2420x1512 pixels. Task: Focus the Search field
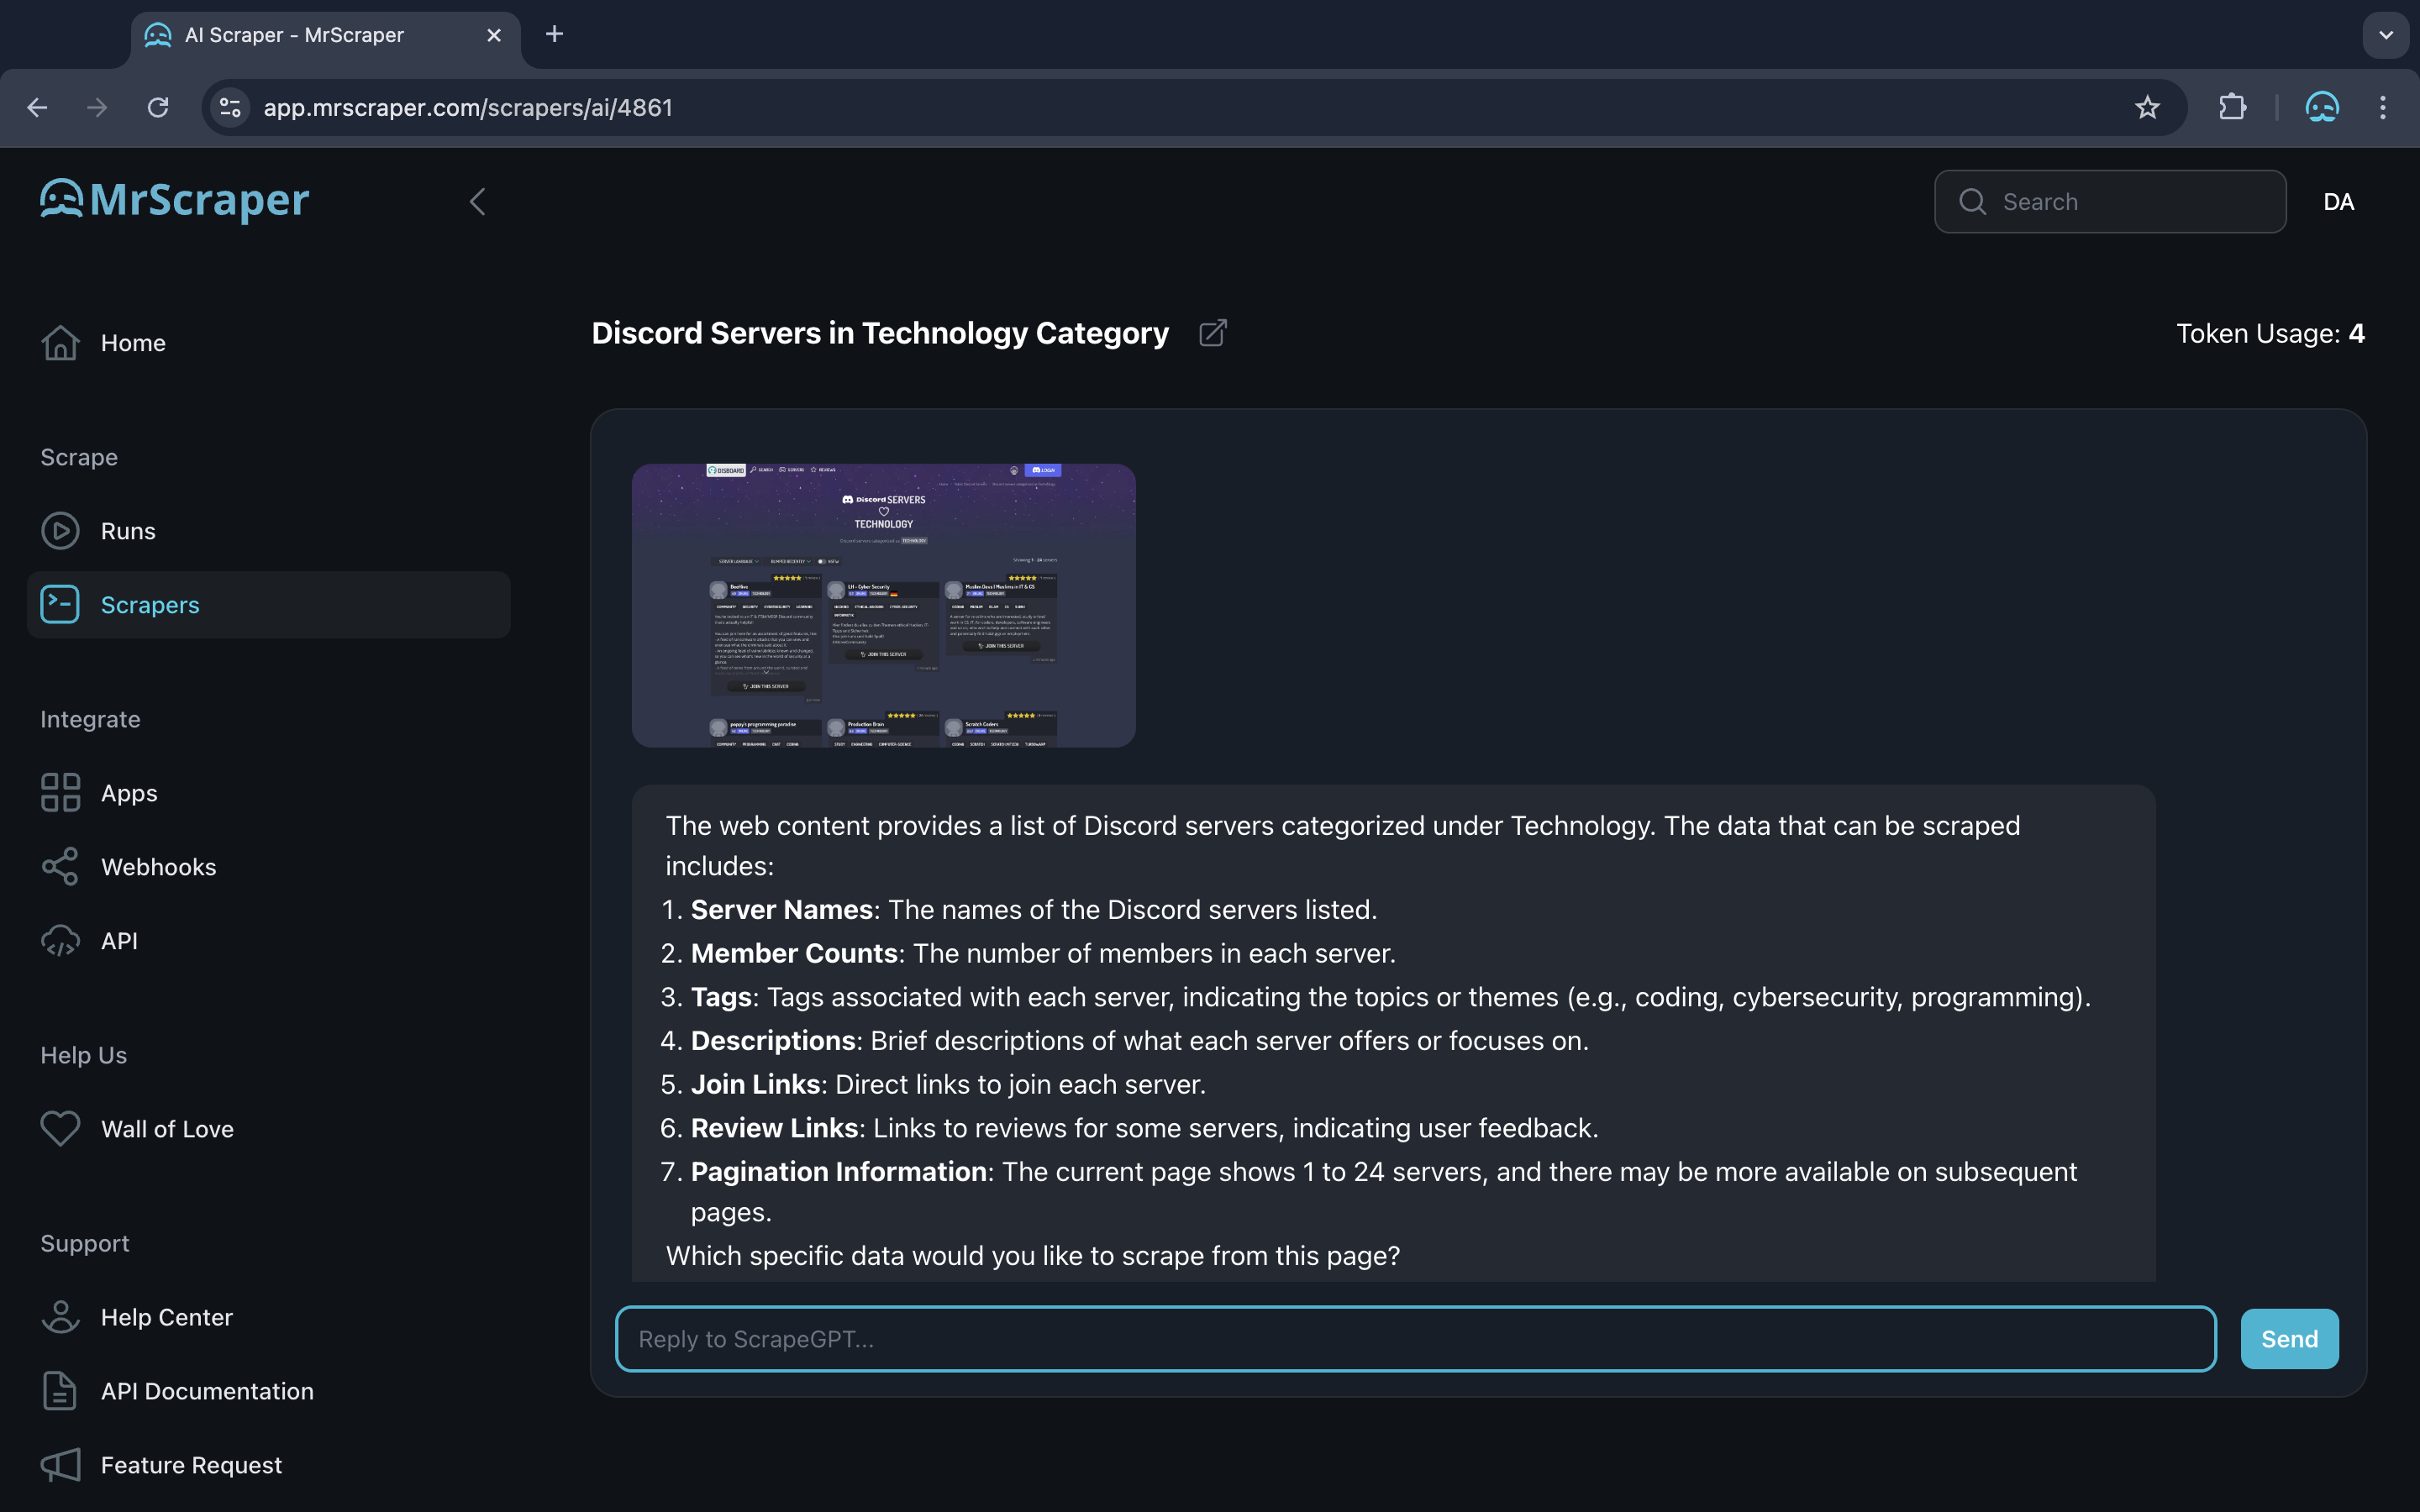click(x=2110, y=202)
